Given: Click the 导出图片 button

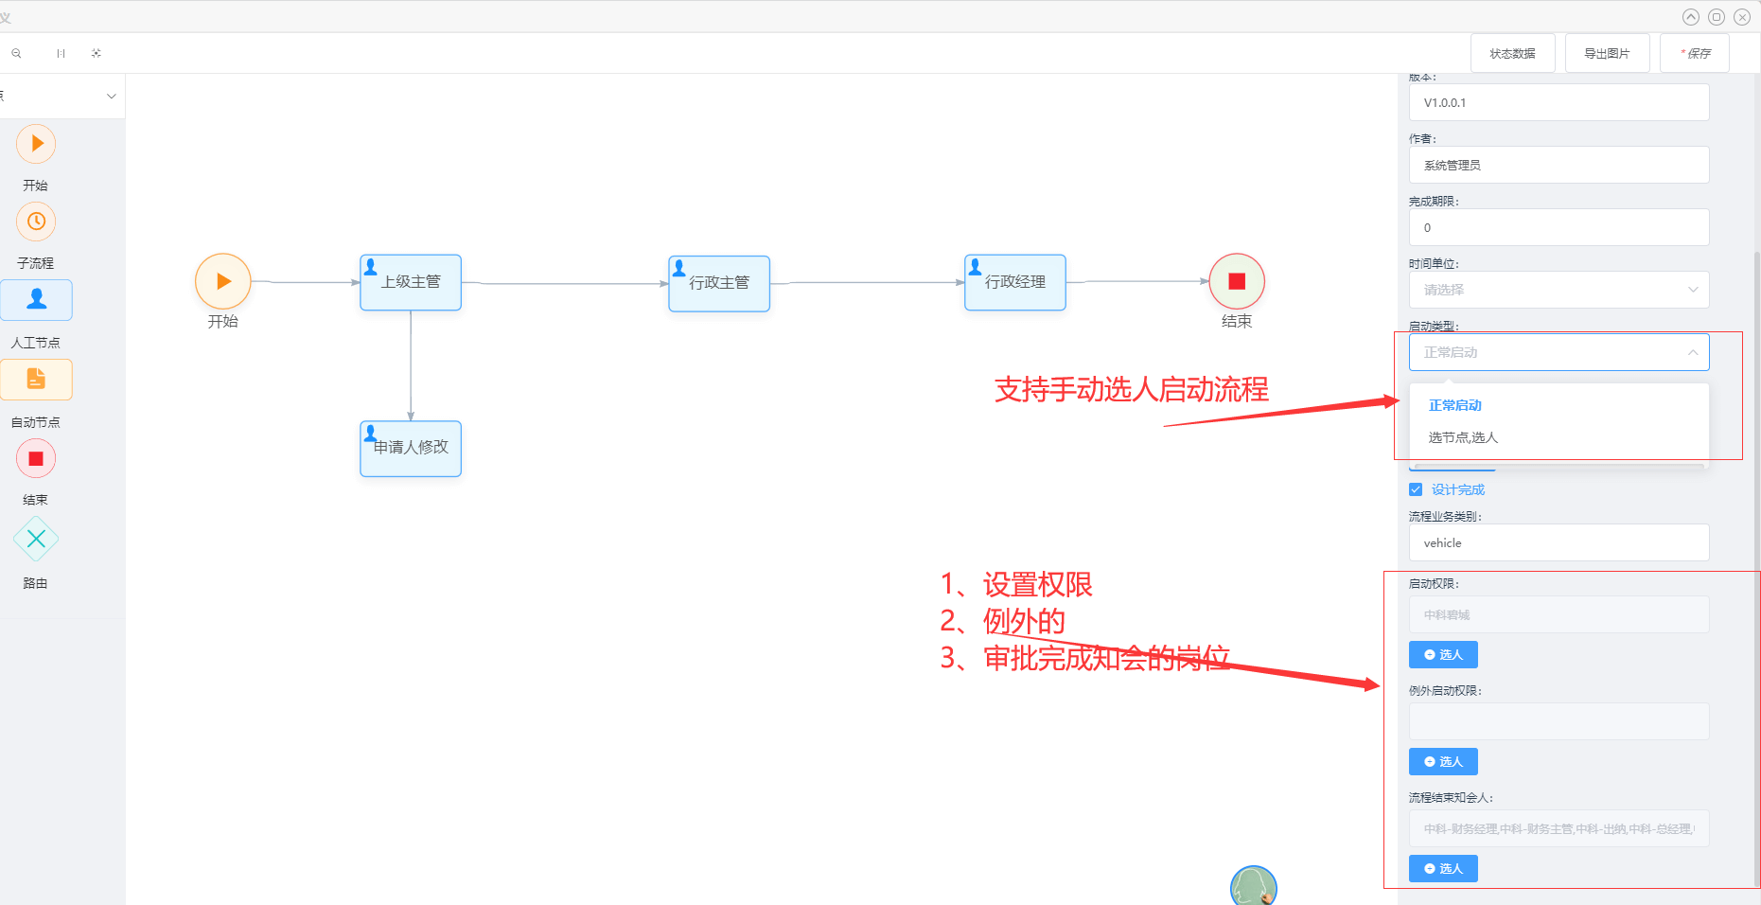Looking at the screenshot, I should click(1607, 53).
